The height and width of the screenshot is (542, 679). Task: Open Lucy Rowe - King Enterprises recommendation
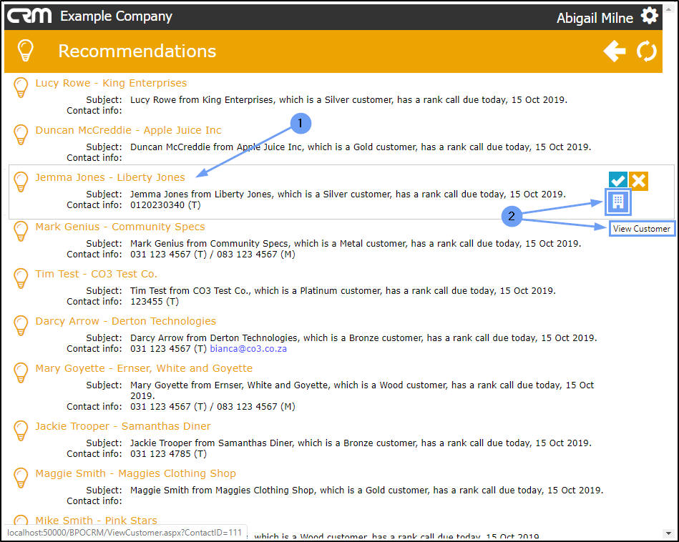(111, 83)
